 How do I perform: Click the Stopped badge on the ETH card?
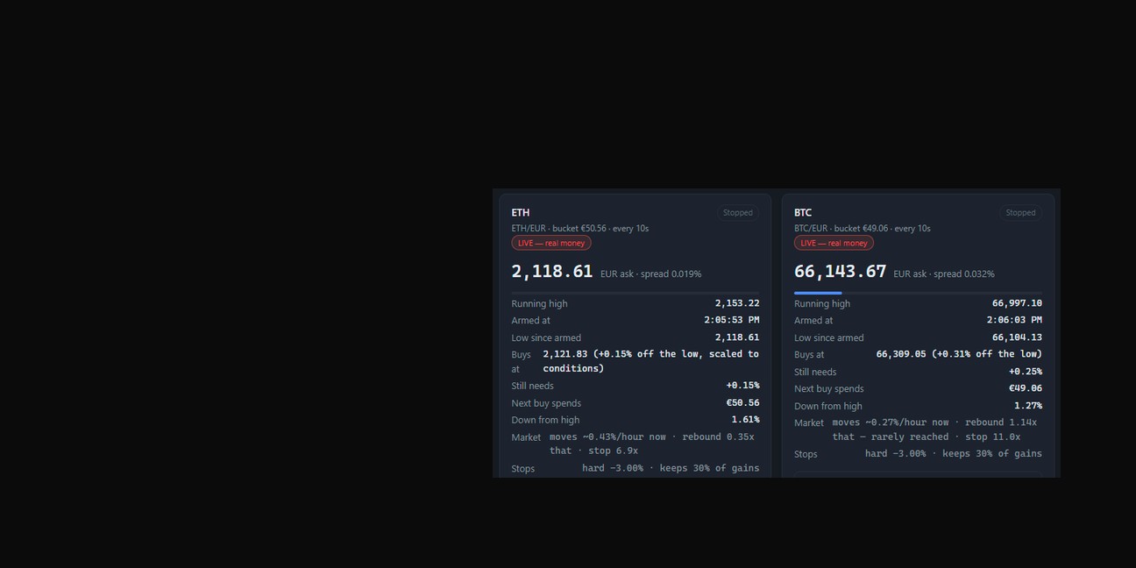coord(738,213)
